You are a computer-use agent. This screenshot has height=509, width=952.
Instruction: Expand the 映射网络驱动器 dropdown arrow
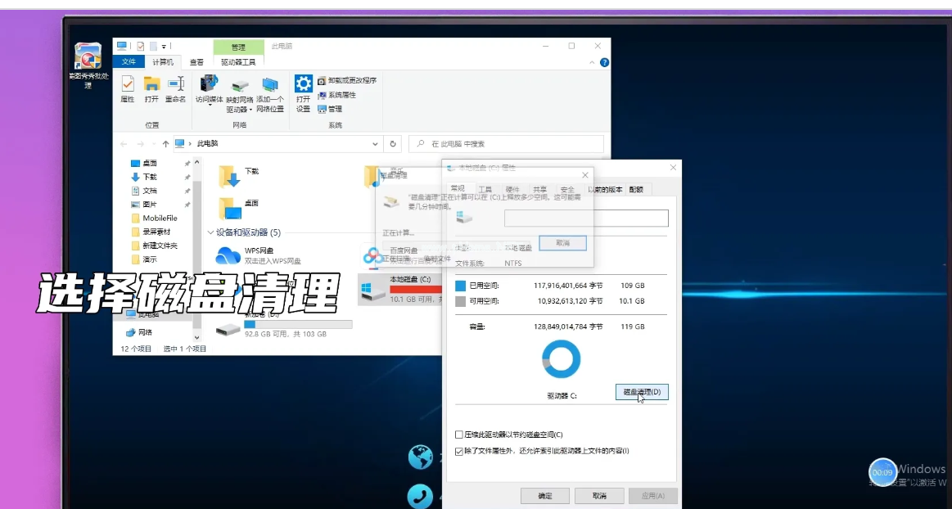[250, 110]
